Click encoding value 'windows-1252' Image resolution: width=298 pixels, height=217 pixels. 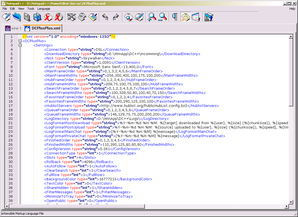[95, 36]
